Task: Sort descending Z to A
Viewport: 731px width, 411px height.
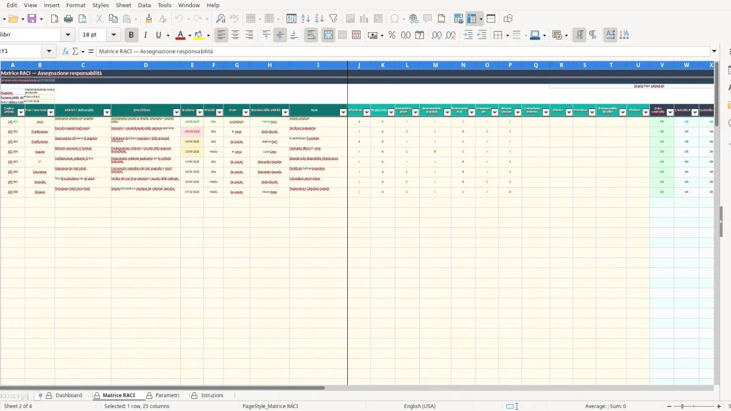Action: pos(319,19)
